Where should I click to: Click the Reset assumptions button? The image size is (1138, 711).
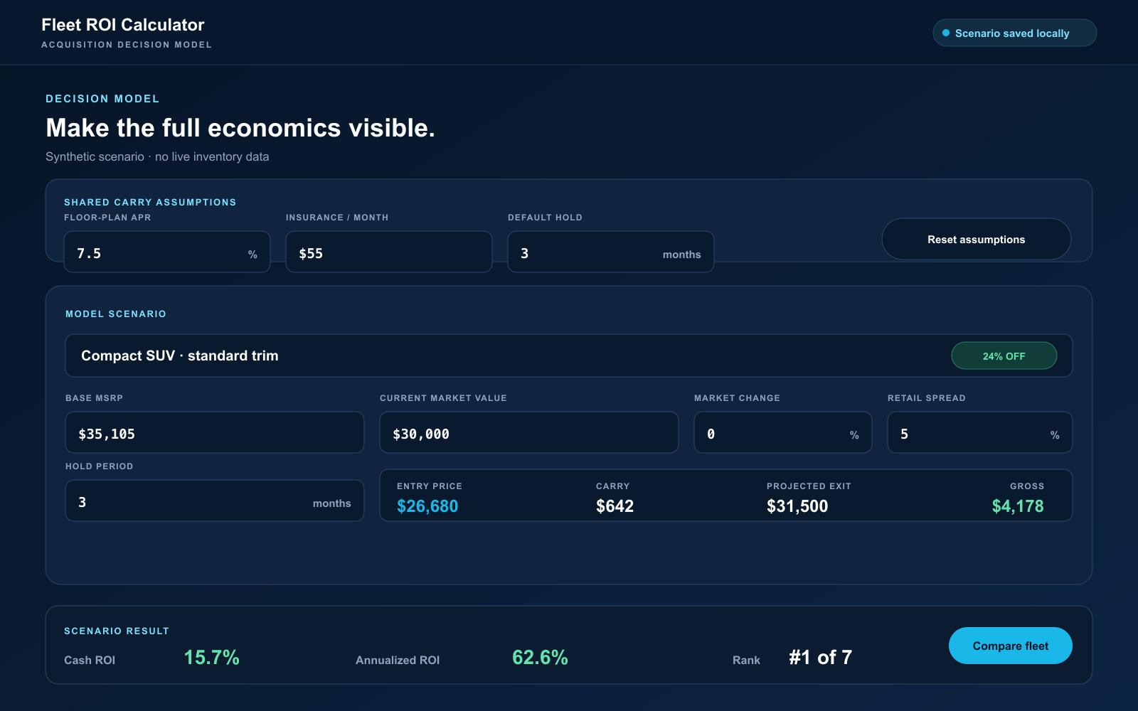click(x=976, y=239)
